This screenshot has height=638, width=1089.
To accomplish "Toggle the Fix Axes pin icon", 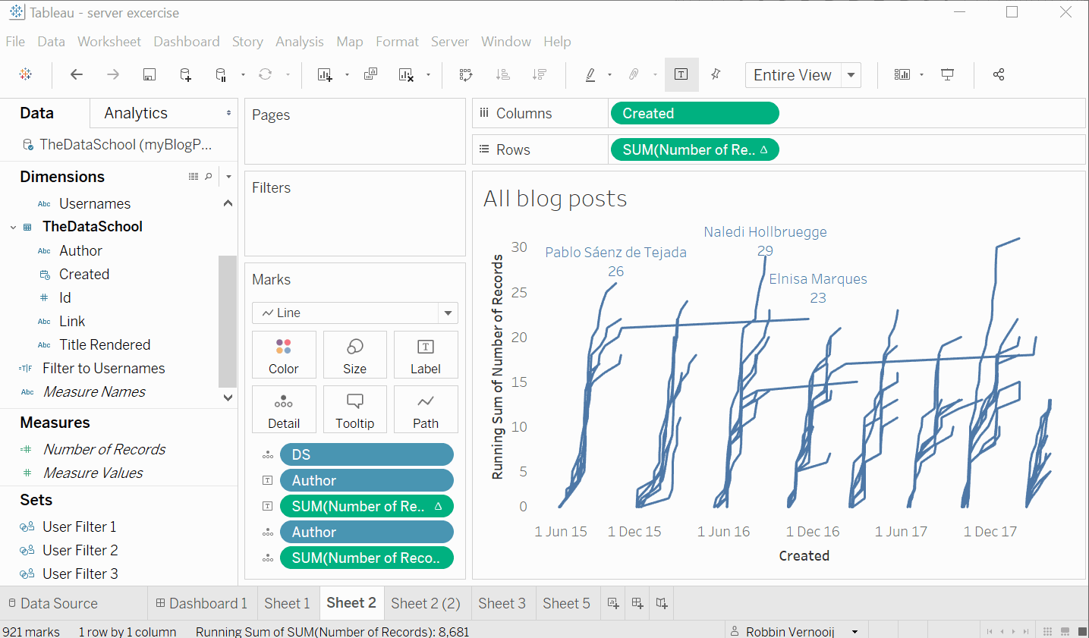I will click(714, 74).
